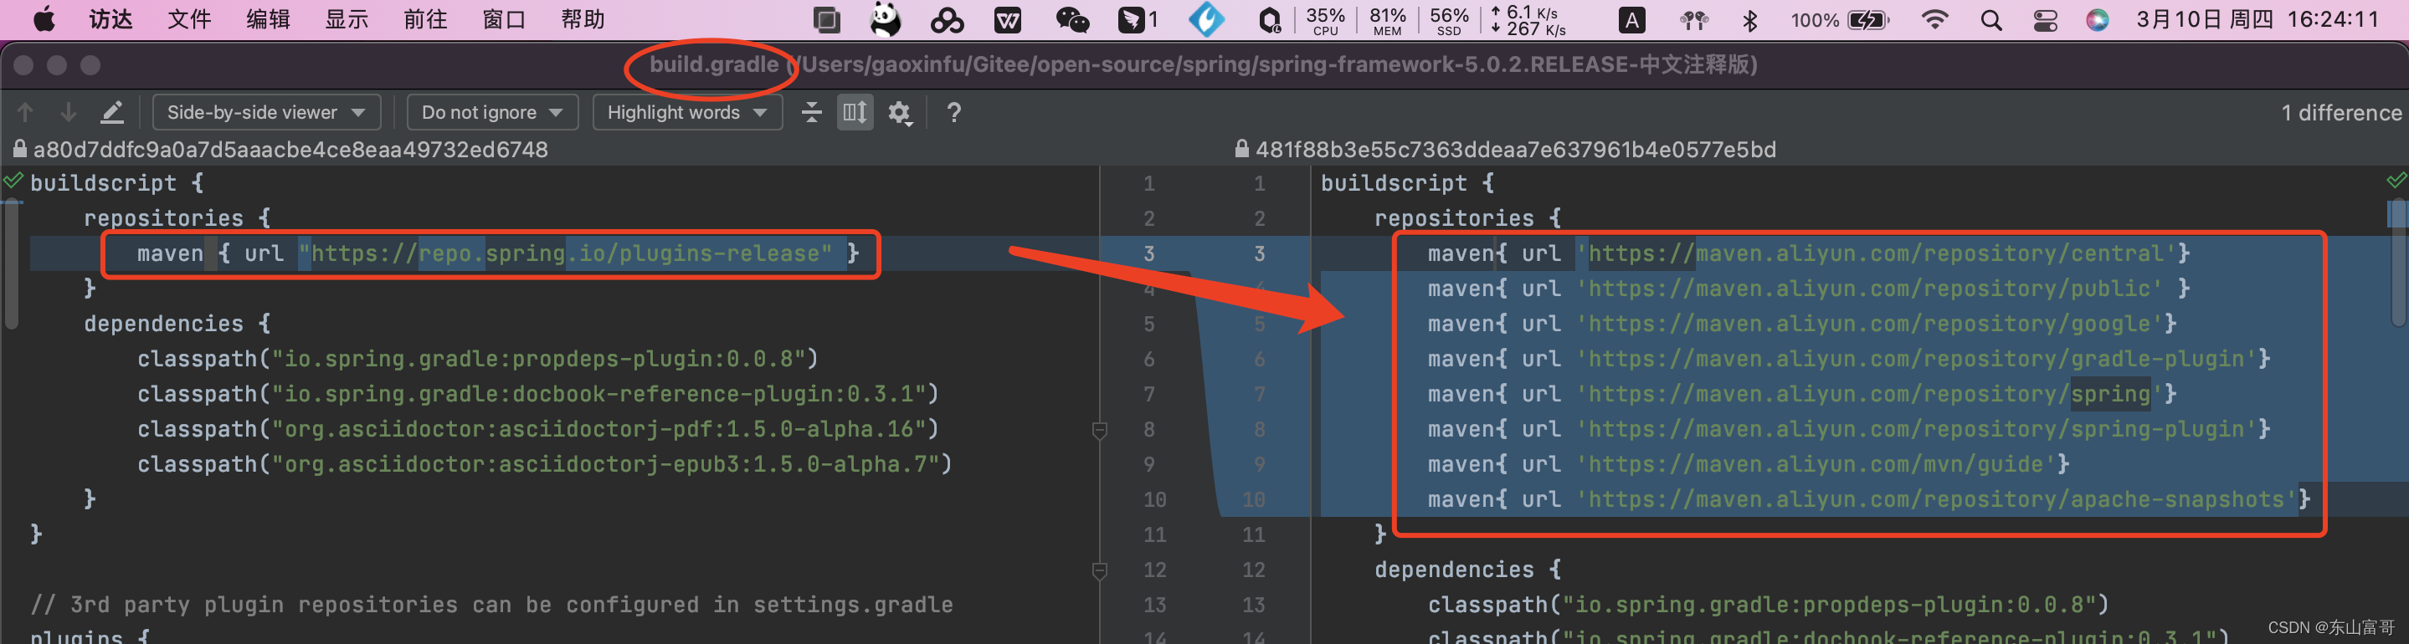Image resolution: width=2409 pixels, height=644 pixels.
Task: Click the WeChat icon in menu bar
Action: coord(1071,19)
